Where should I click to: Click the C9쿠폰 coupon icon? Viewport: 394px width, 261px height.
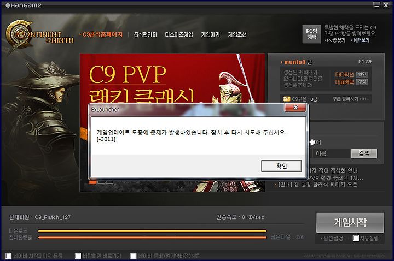pyautogui.click(x=287, y=99)
